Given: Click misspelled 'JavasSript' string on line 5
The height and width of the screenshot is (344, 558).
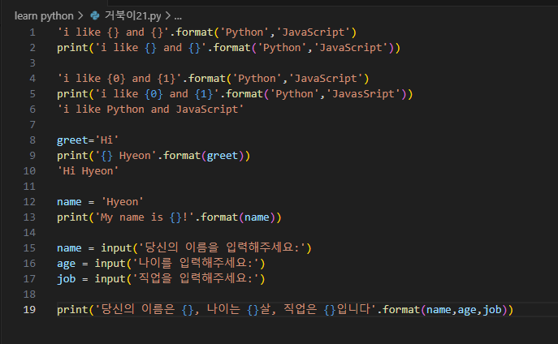Looking at the screenshot, I should pos(363,94).
